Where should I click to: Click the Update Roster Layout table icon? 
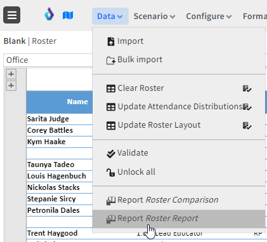pyautogui.click(x=111, y=126)
